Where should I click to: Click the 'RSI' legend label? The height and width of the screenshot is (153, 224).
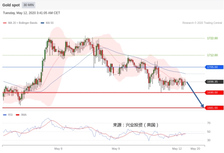coord(11,115)
